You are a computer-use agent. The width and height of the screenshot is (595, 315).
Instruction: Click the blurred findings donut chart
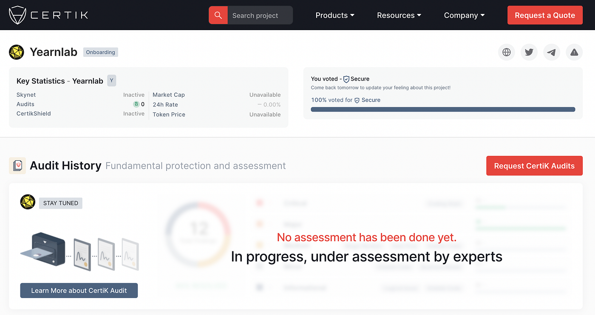click(x=198, y=234)
